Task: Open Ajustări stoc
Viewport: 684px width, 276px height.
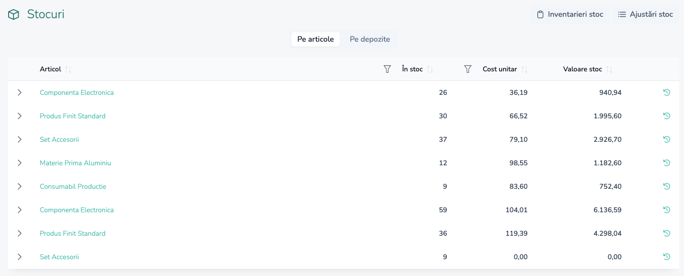Action: tap(645, 14)
